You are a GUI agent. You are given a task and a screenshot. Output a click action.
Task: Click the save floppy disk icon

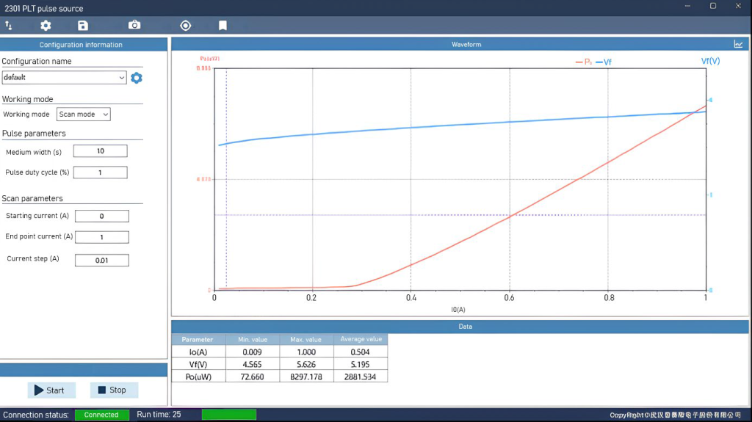[83, 26]
